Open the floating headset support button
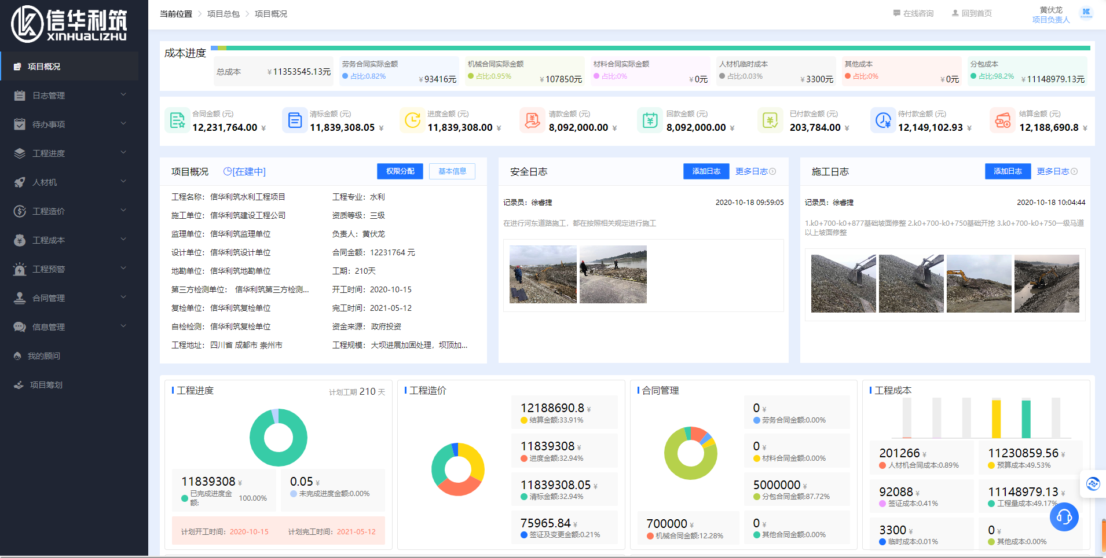 [x=1064, y=517]
